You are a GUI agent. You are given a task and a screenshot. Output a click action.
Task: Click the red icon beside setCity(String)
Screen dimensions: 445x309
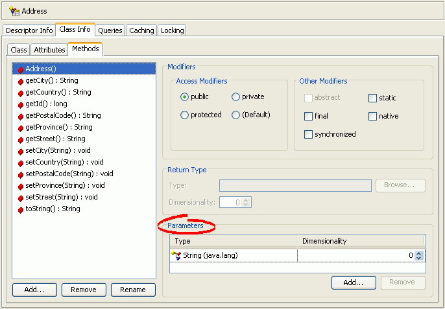pos(21,151)
